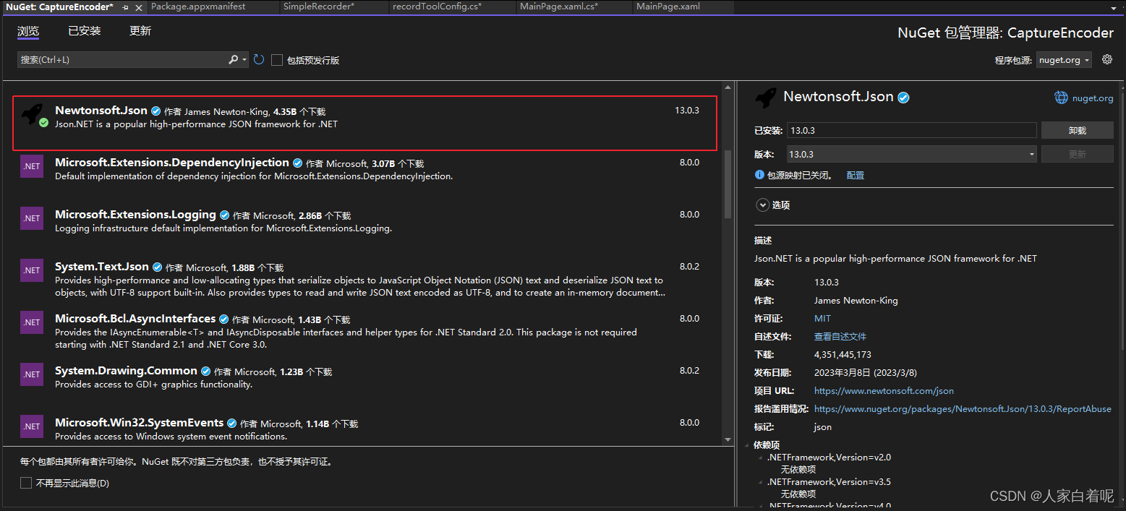The width and height of the screenshot is (1126, 511).
Task: Click verified badge beside Microsoft.Extensions.DependencyInjection
Action: [297, 163]
